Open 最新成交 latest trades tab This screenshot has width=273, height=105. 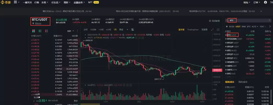coord(230,82)
